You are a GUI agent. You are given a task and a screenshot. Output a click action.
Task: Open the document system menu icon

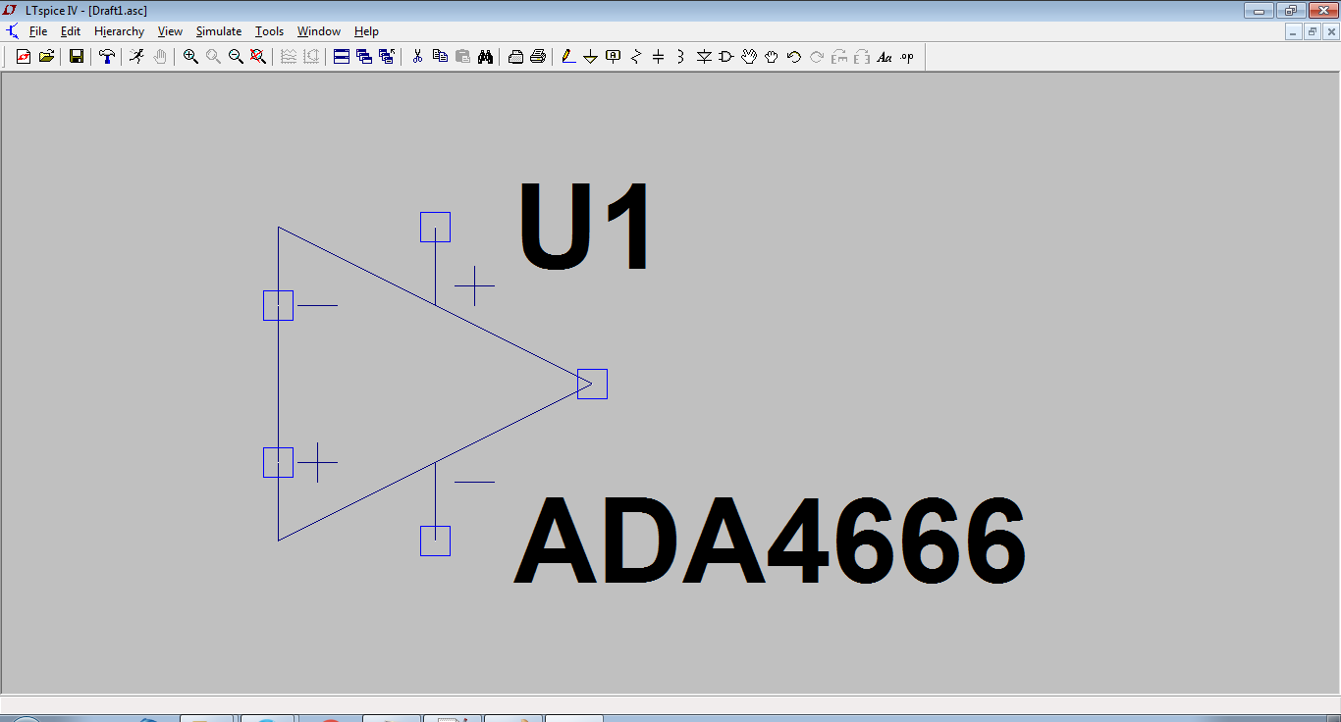(12, 31)
